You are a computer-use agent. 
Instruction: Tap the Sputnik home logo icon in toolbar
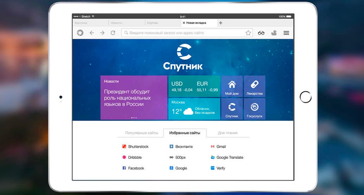pos(80,33)
